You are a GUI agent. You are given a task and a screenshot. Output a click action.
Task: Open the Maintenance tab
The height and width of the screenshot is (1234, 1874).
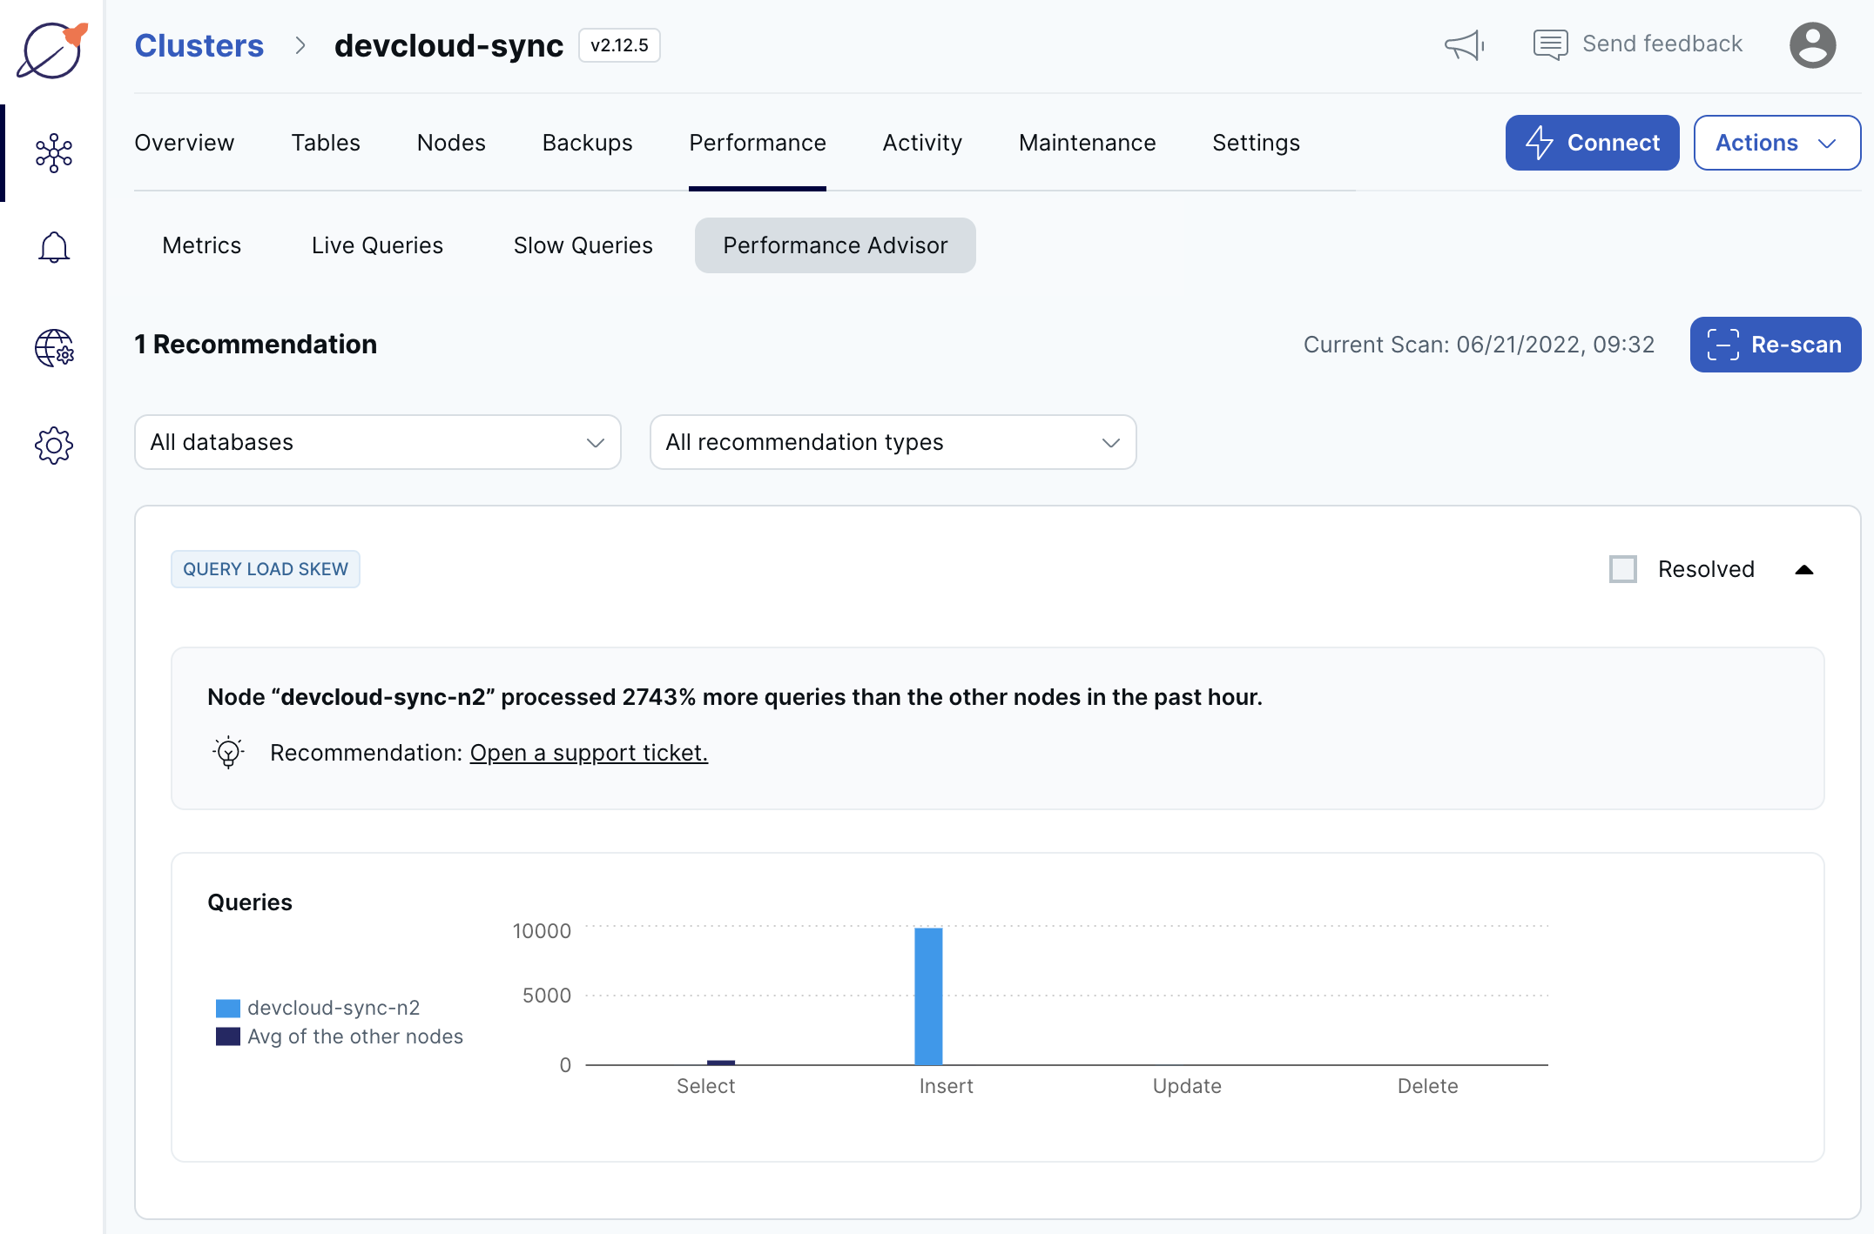(1088, 143)
